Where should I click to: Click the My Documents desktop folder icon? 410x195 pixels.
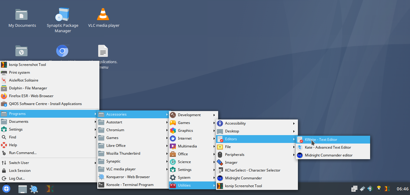[22, 15]
